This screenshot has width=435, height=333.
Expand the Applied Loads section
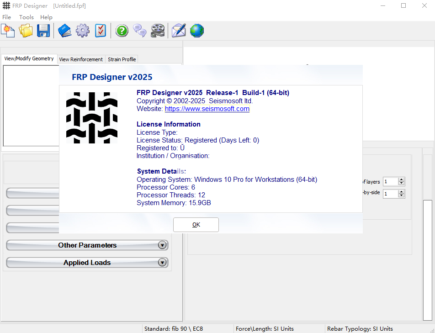click(87, 262)
